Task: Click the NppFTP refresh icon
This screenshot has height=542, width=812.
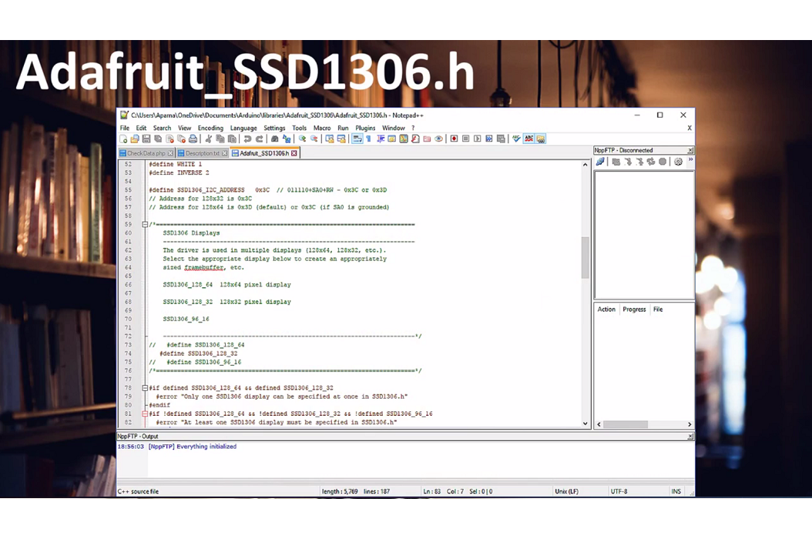Action: tap(651, 162)
